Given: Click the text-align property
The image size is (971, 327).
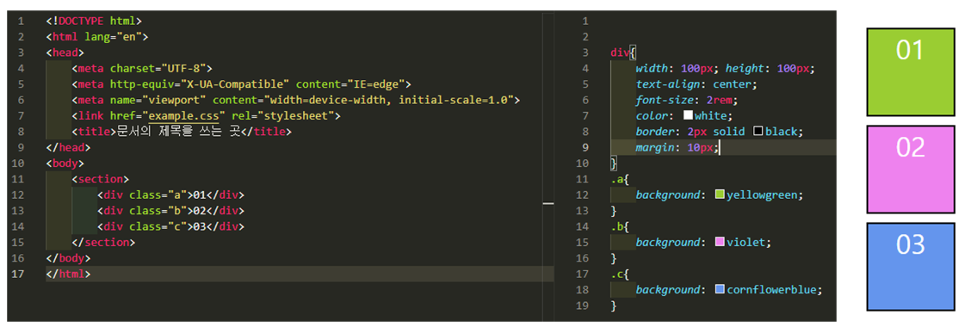Looking at the screenshot, I should coord(668,84).
